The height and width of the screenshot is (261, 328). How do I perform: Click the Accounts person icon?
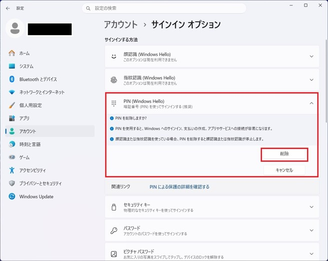(12, 131)
